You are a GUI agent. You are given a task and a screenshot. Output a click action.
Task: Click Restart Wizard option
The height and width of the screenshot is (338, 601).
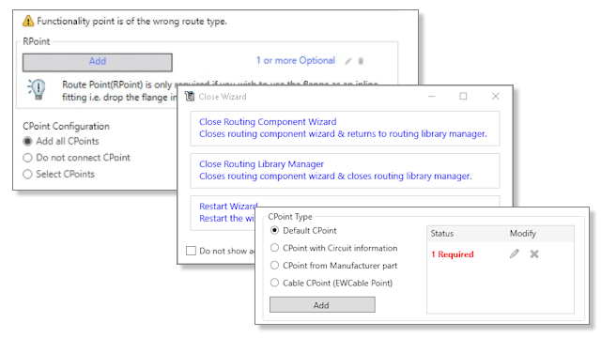(228, 207)
